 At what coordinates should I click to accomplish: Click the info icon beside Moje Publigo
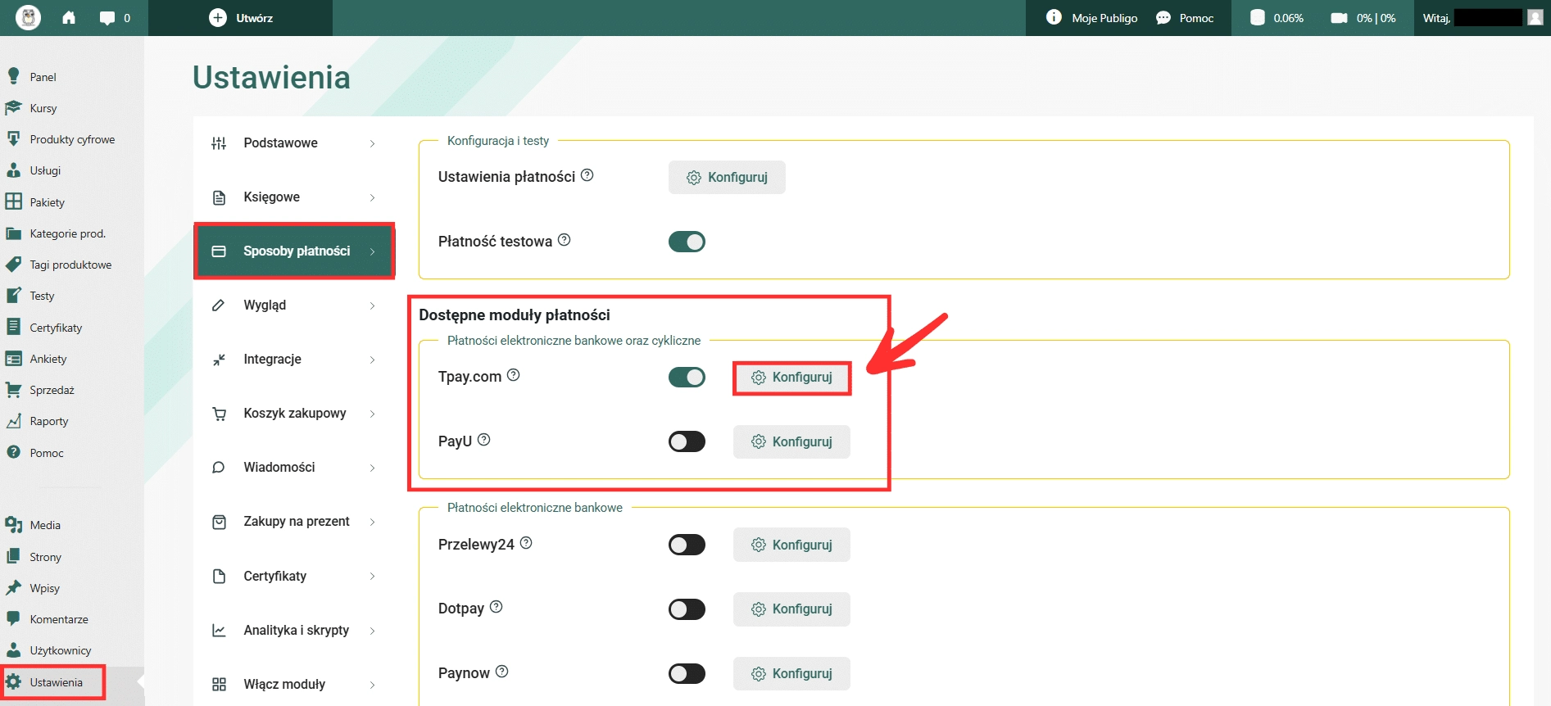pos(1054,17)
